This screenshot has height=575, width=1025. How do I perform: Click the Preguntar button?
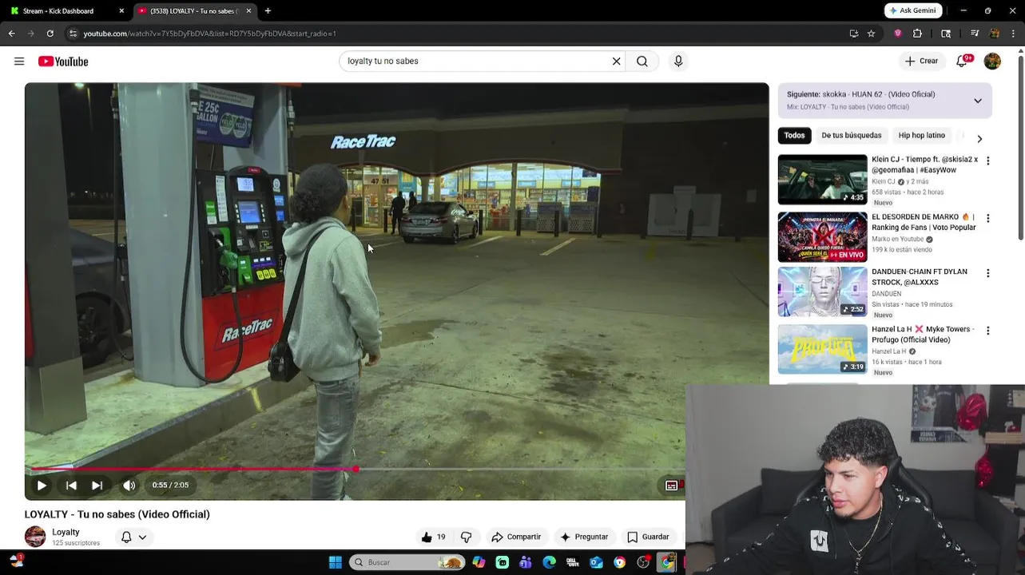click(x=584, y=537)
